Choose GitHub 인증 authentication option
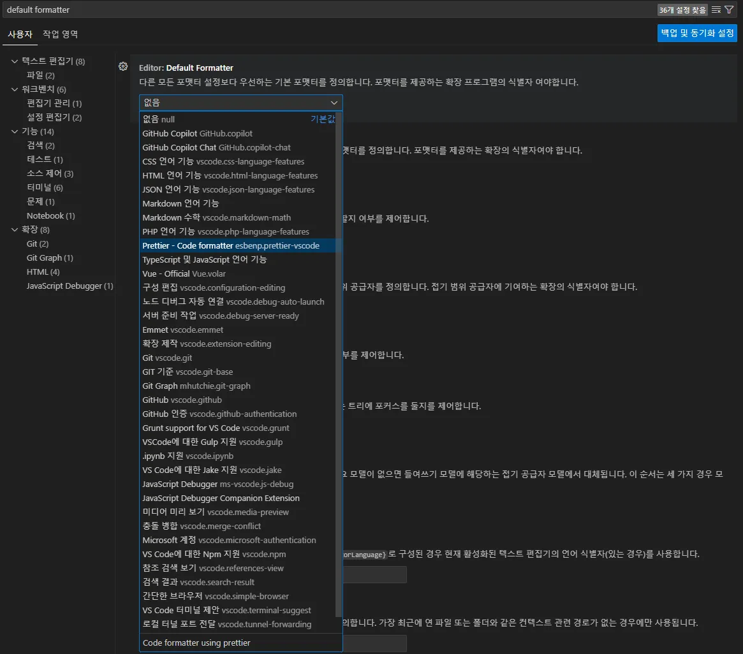This screenshot has width=743, height=654. coord(238,414)
